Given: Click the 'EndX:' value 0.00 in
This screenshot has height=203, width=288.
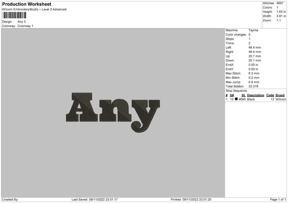Looking at the screenshot, I should coord(253,65).
